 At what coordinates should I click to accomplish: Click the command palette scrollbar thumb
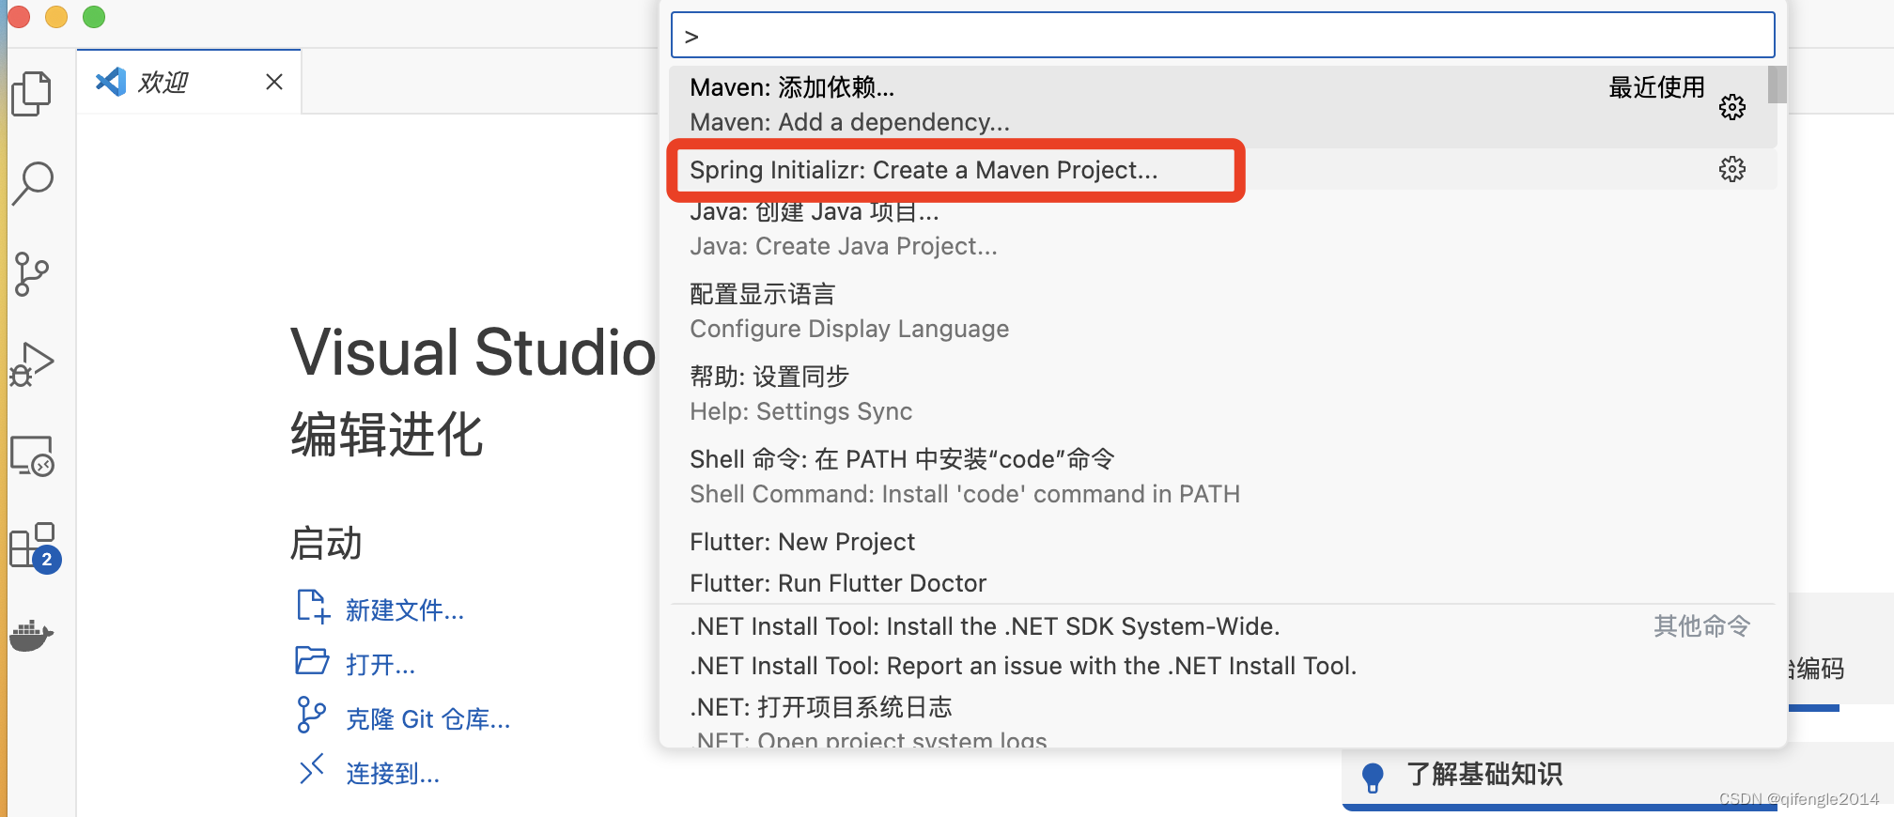[1777, 85]
